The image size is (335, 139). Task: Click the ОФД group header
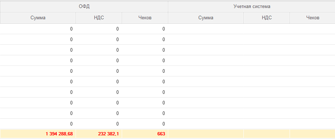(x=84, y=7)
